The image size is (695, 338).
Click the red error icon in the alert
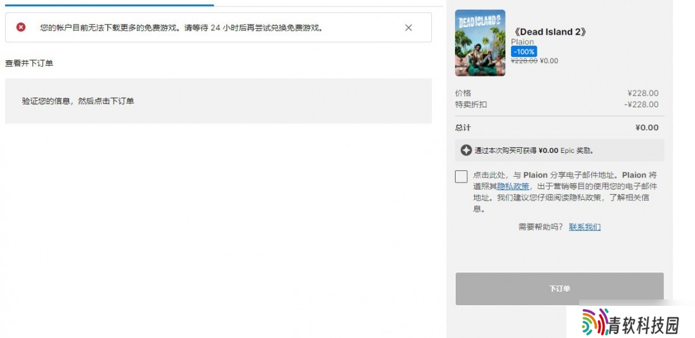(x=21, y=28)
